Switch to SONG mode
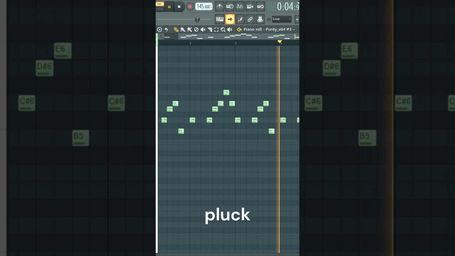This screenshot has height=256, width=455. coord(160,9)
